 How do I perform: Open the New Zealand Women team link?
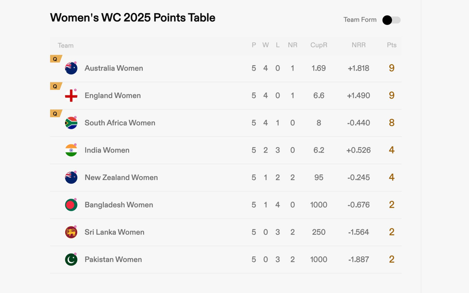[121, 177]
